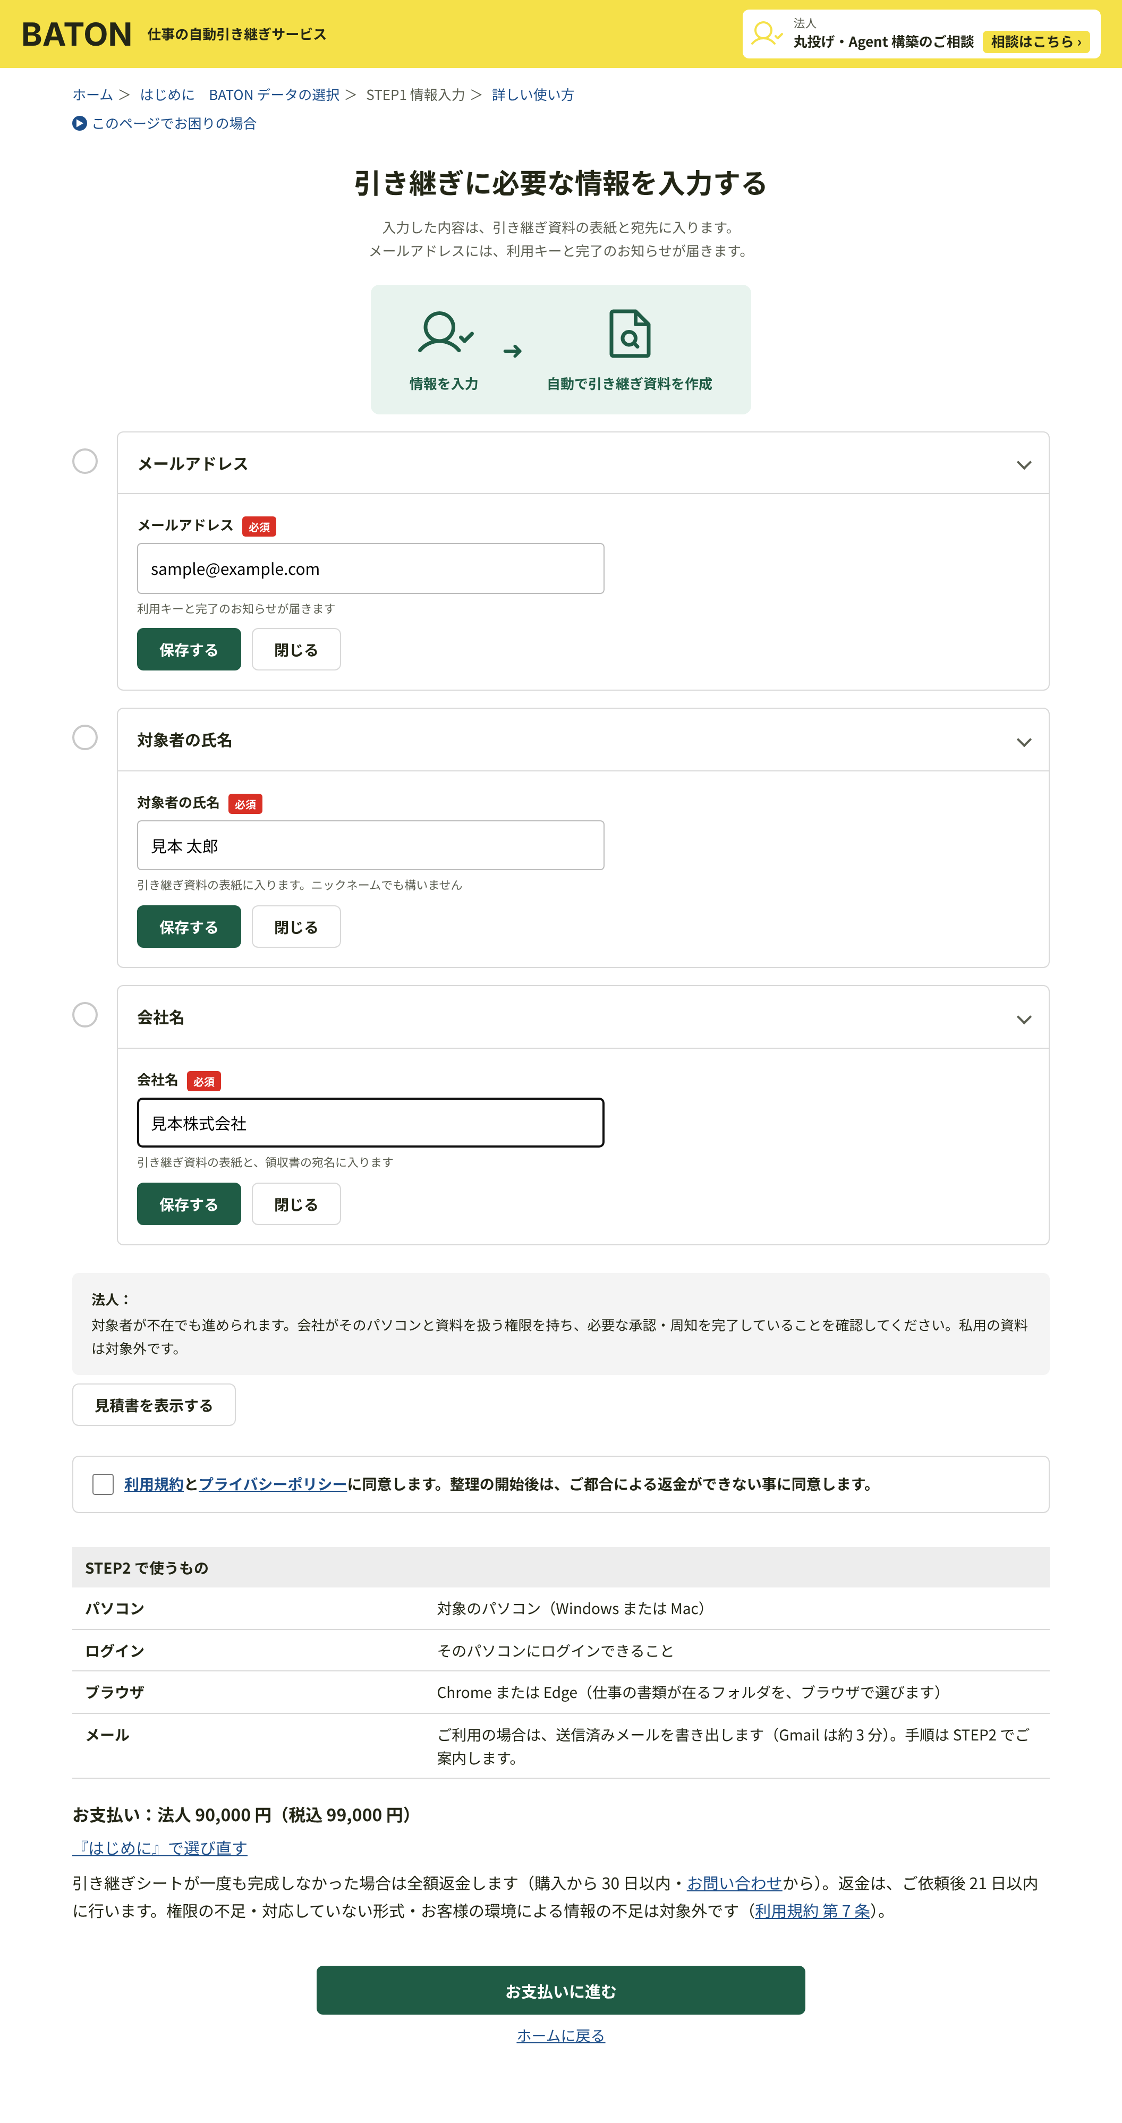The width and height of the screenshot is (1122, 2123).
Task: Click the STEP2 で使うもの table heading
Action: click(147, 1568)
